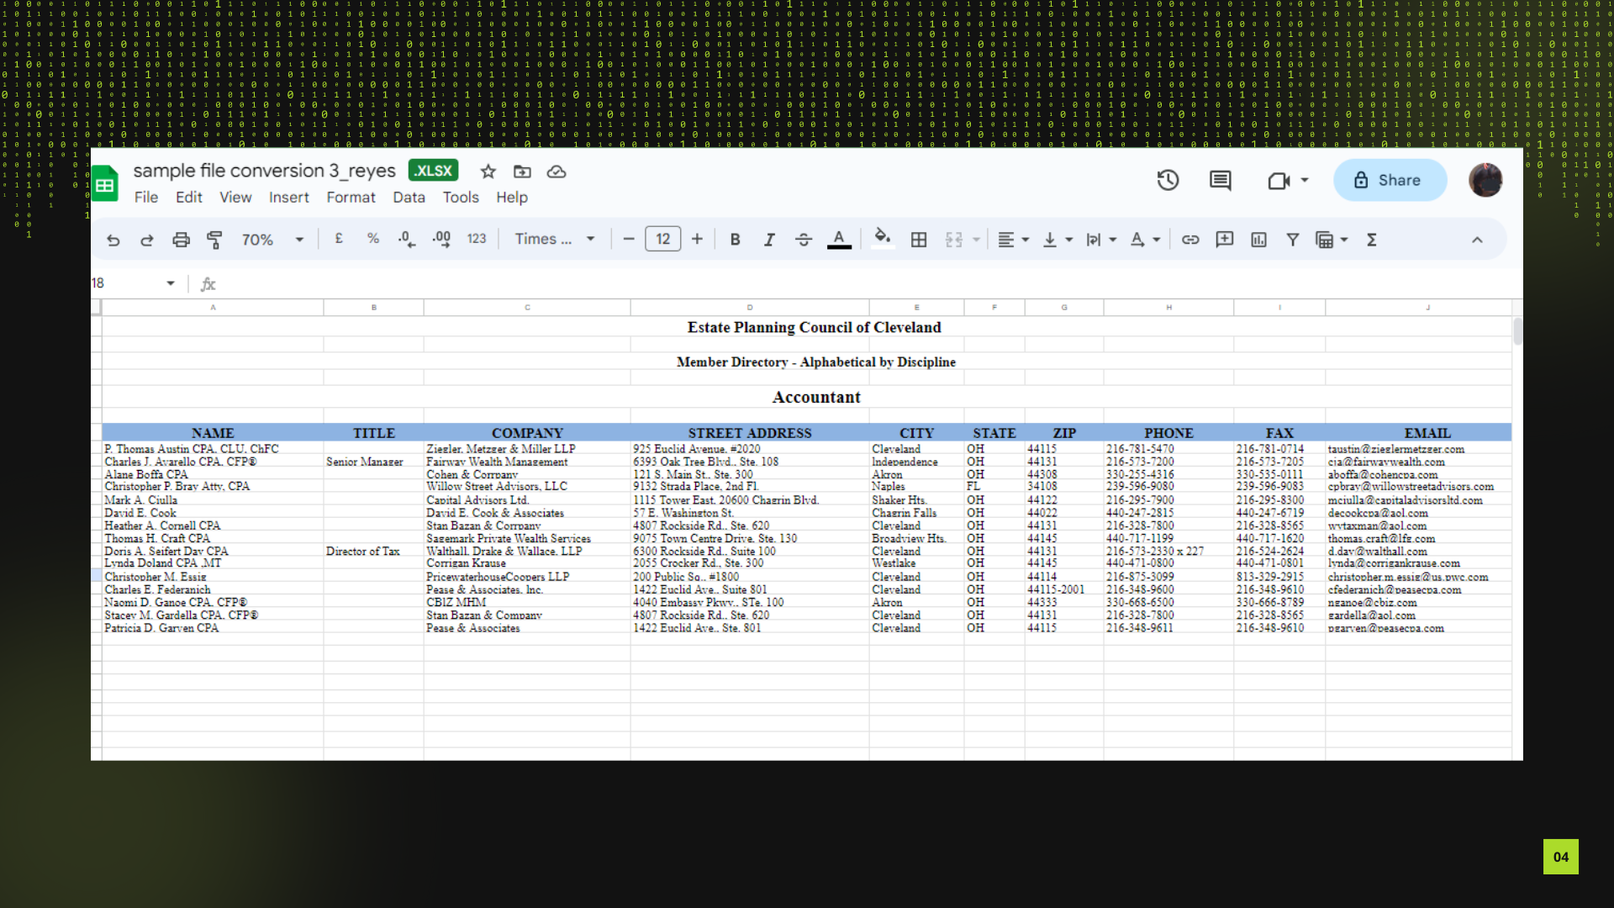The image size is (1614, 908).
Task: Click the font size box showing 12
Action: pyautogui.click(x=662, y=239)
